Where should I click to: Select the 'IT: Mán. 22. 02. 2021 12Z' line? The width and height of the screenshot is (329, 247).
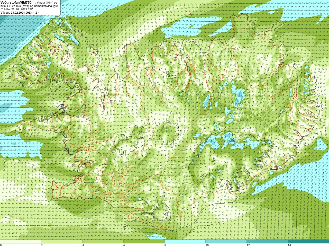click(16, 9)
